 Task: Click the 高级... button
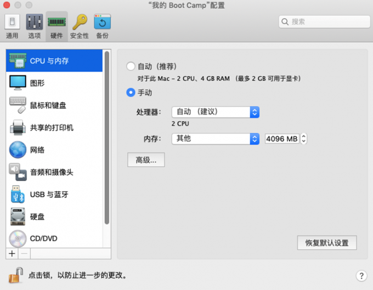pyautogui.click(x=146, y=160)
